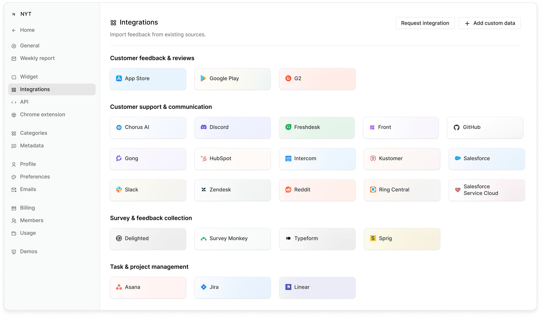Open the Weekly report page
Image resolution: width=541 pixels, height=316 pixels.
[37, 58]
